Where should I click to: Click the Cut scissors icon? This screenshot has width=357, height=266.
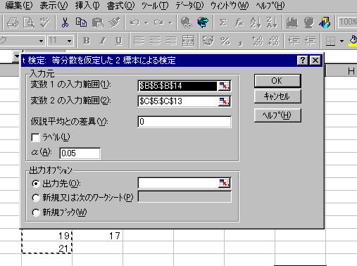[x=65, y=23]
